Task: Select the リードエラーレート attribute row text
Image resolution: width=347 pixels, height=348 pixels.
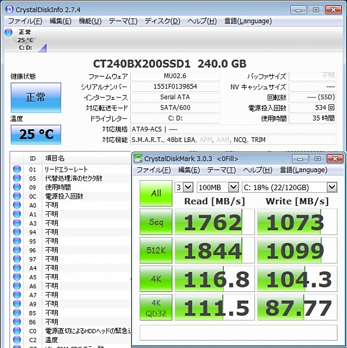Action: [67, 169]
